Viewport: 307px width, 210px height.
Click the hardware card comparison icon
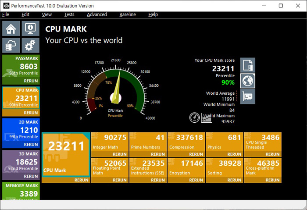(x=248, y=97)
